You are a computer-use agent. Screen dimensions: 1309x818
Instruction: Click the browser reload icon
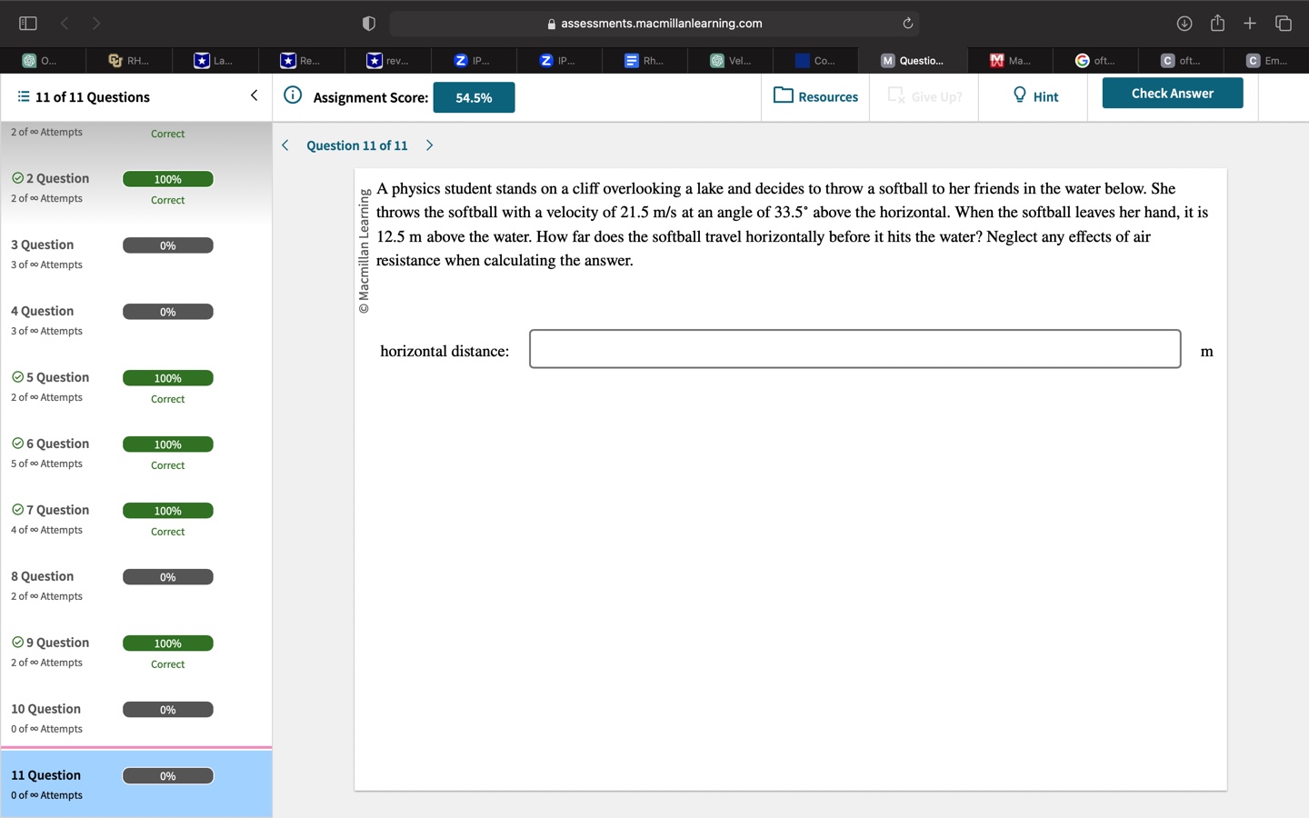pyautogui.click(x=906, y=23)
